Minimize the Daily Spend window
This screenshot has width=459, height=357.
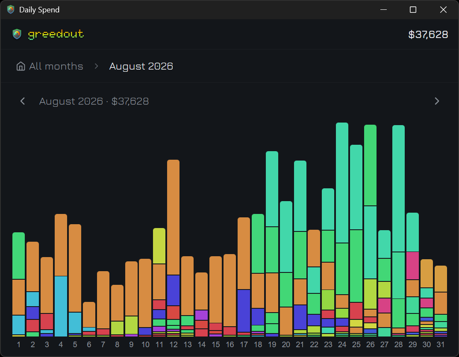pos(383,10)
